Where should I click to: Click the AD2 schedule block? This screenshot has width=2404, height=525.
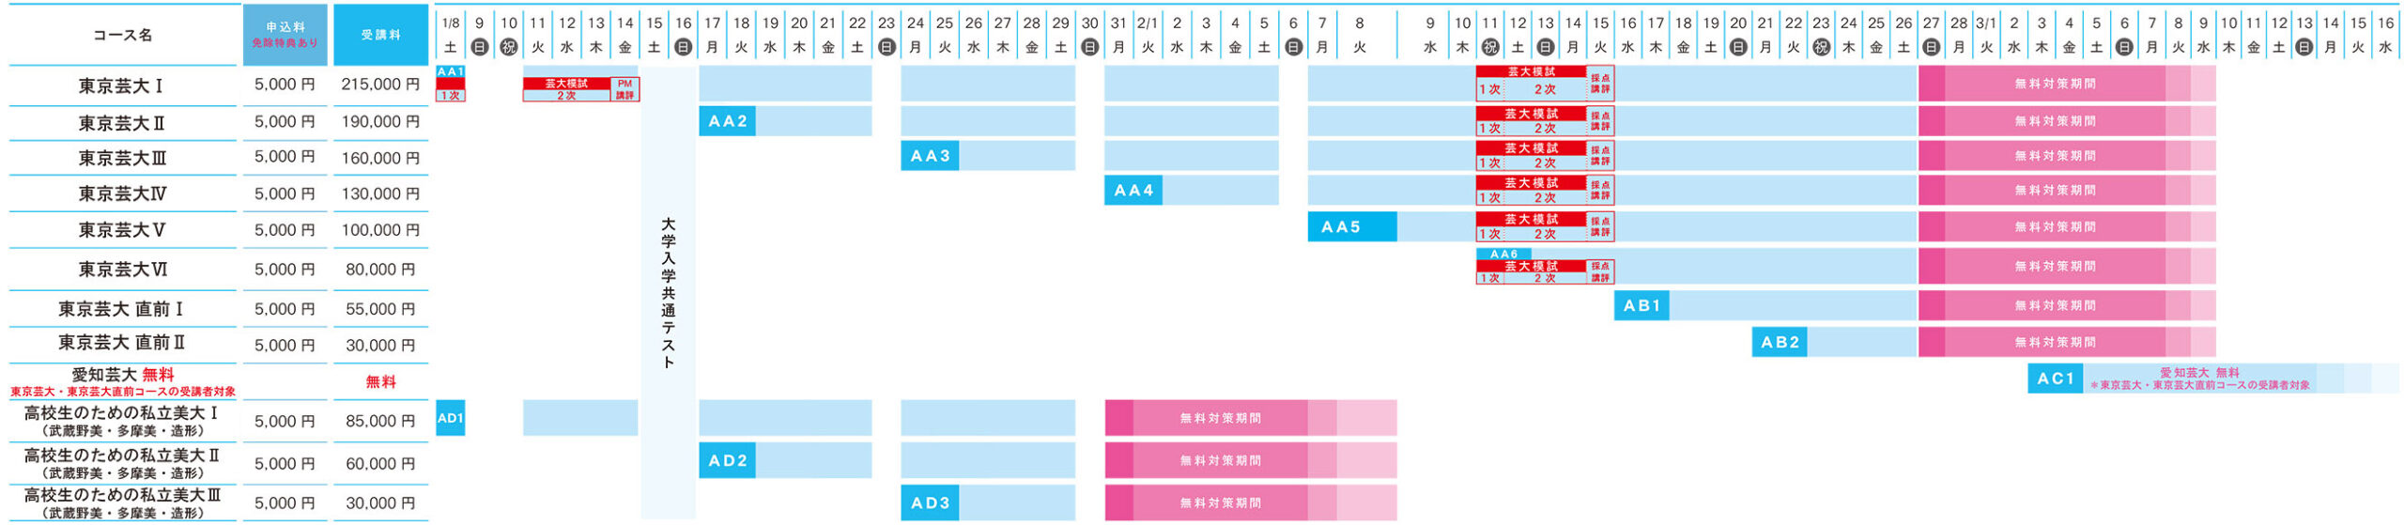point(727,460)
